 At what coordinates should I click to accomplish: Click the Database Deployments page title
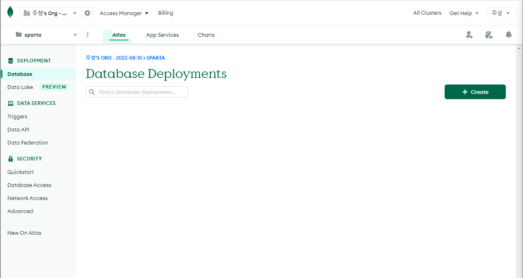click(x=156, y=73)
